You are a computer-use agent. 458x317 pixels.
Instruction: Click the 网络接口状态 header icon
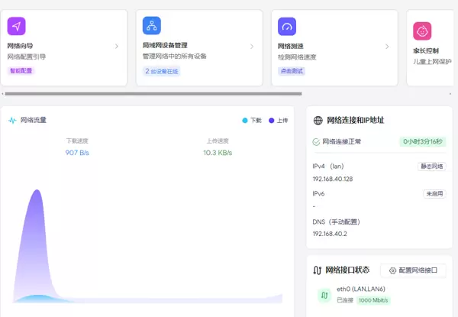318,270
